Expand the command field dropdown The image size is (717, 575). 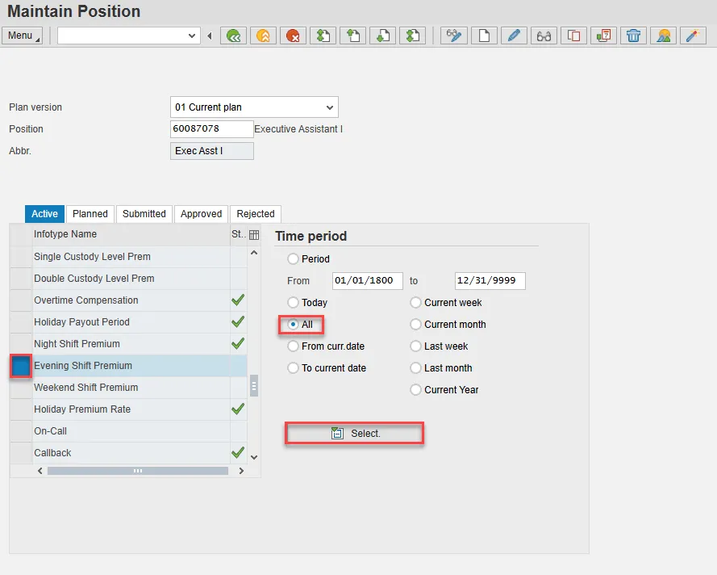(192, 36)
